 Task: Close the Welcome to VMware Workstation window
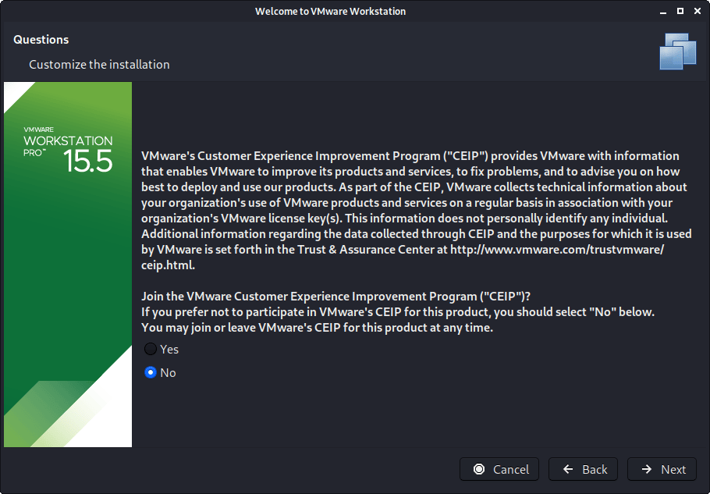[x=696, y=12]
